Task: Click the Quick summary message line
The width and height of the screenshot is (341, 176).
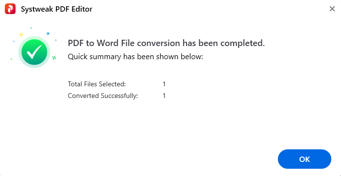Action: pos(135,57)
